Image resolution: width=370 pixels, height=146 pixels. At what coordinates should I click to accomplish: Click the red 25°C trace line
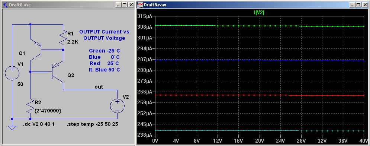[260, 95]
